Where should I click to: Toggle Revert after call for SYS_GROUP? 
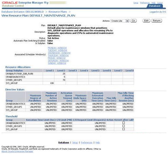tap(123, 129)
